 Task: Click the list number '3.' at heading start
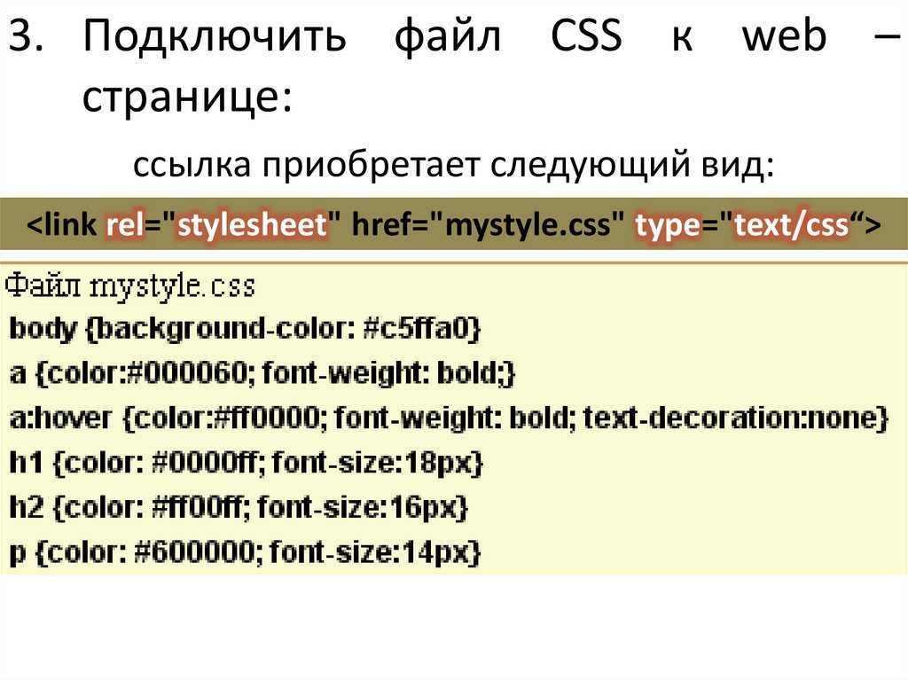27,35
